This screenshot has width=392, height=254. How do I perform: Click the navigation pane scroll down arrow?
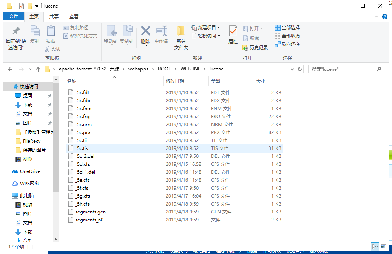pyautogui.click(x=56, y=239)
